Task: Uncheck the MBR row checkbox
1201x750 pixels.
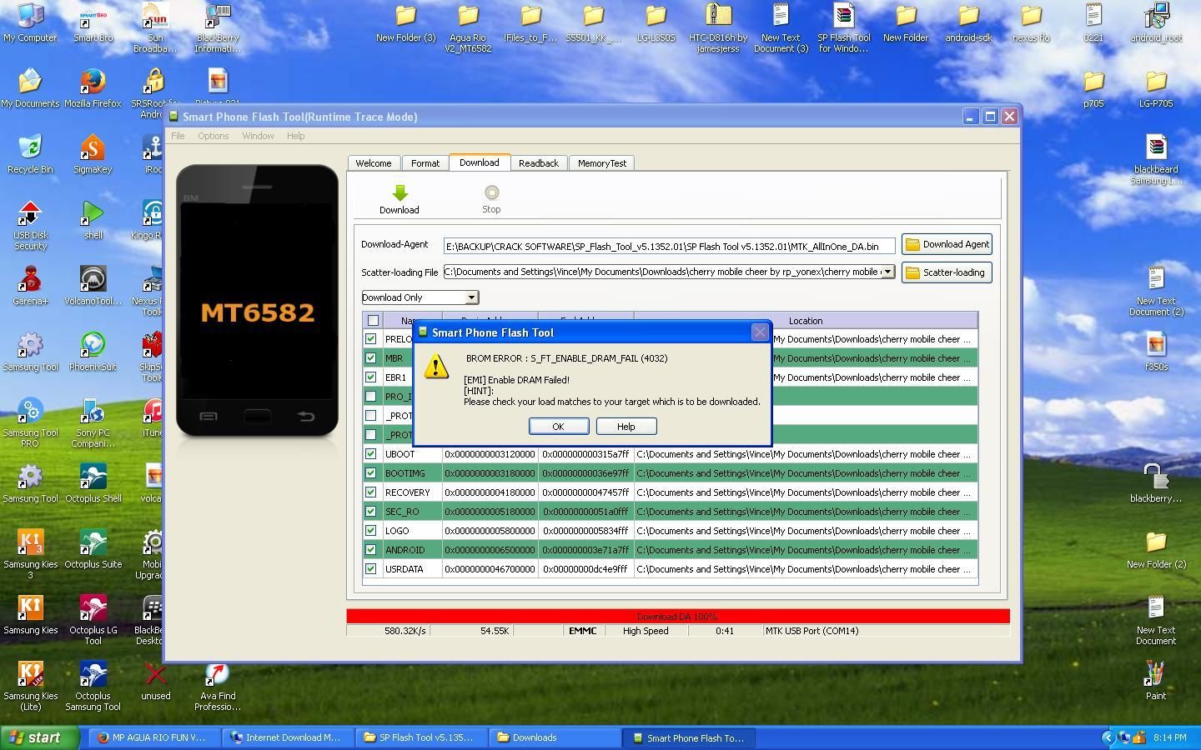Action: [x=371, y=358]
